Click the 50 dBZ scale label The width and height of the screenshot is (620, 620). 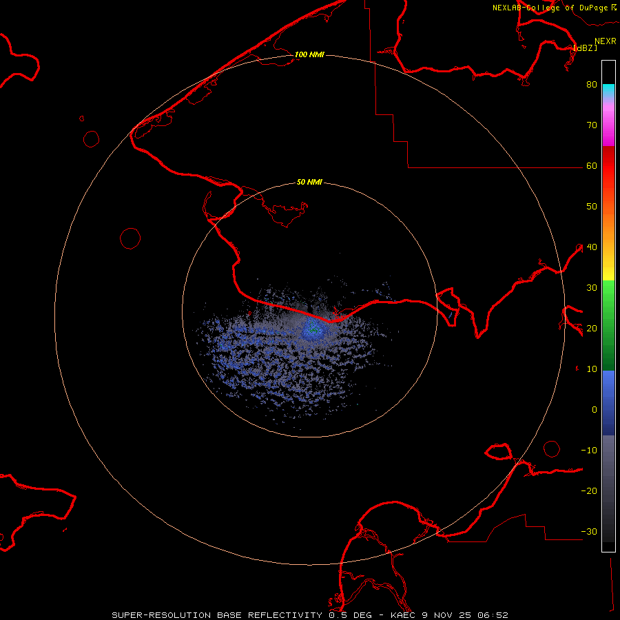click(x=592, y=207)
